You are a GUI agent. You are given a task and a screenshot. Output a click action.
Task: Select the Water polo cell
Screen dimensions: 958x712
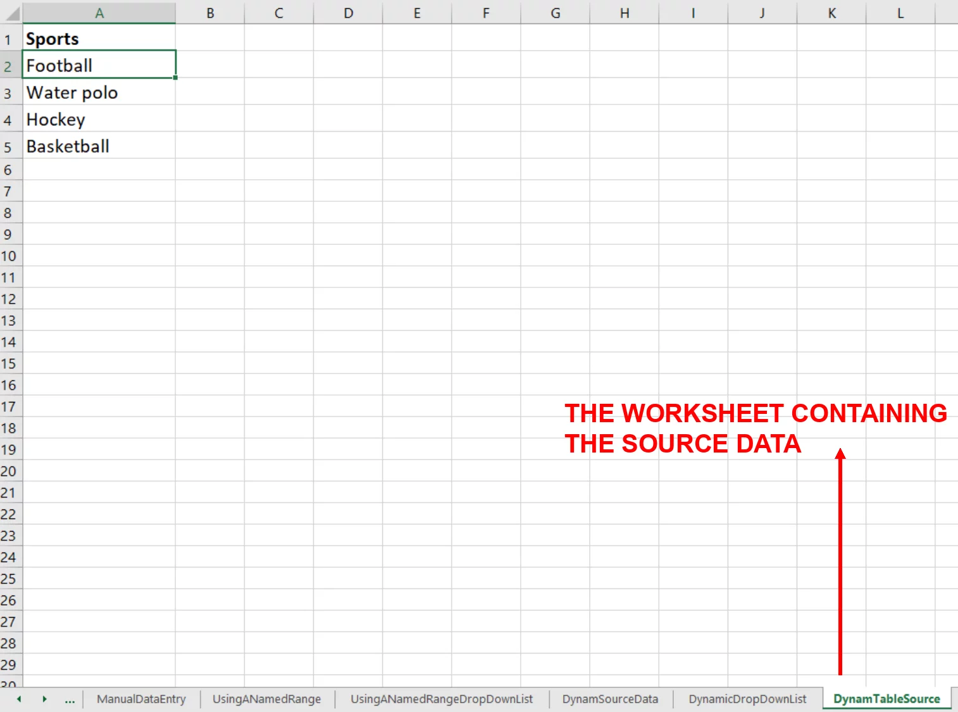pos(99,92)
